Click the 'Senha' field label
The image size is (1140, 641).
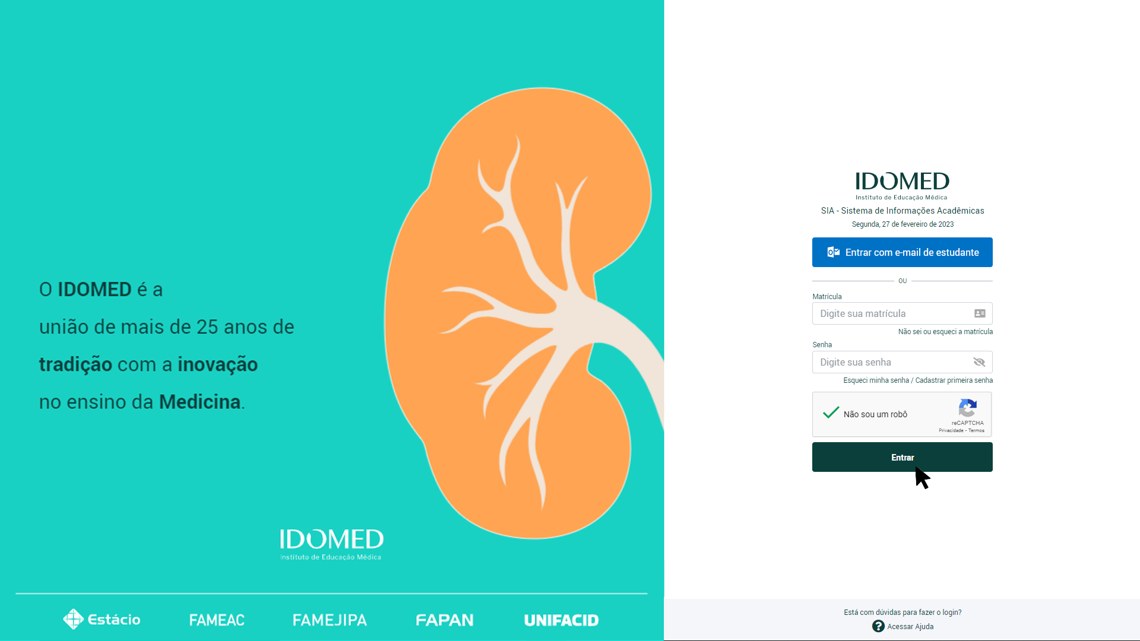(x=822, y=345)
